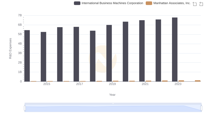Click the Manhattan Associates bar for 2023
This screenshot has height=118, width=206.
(x=181, y=81)
